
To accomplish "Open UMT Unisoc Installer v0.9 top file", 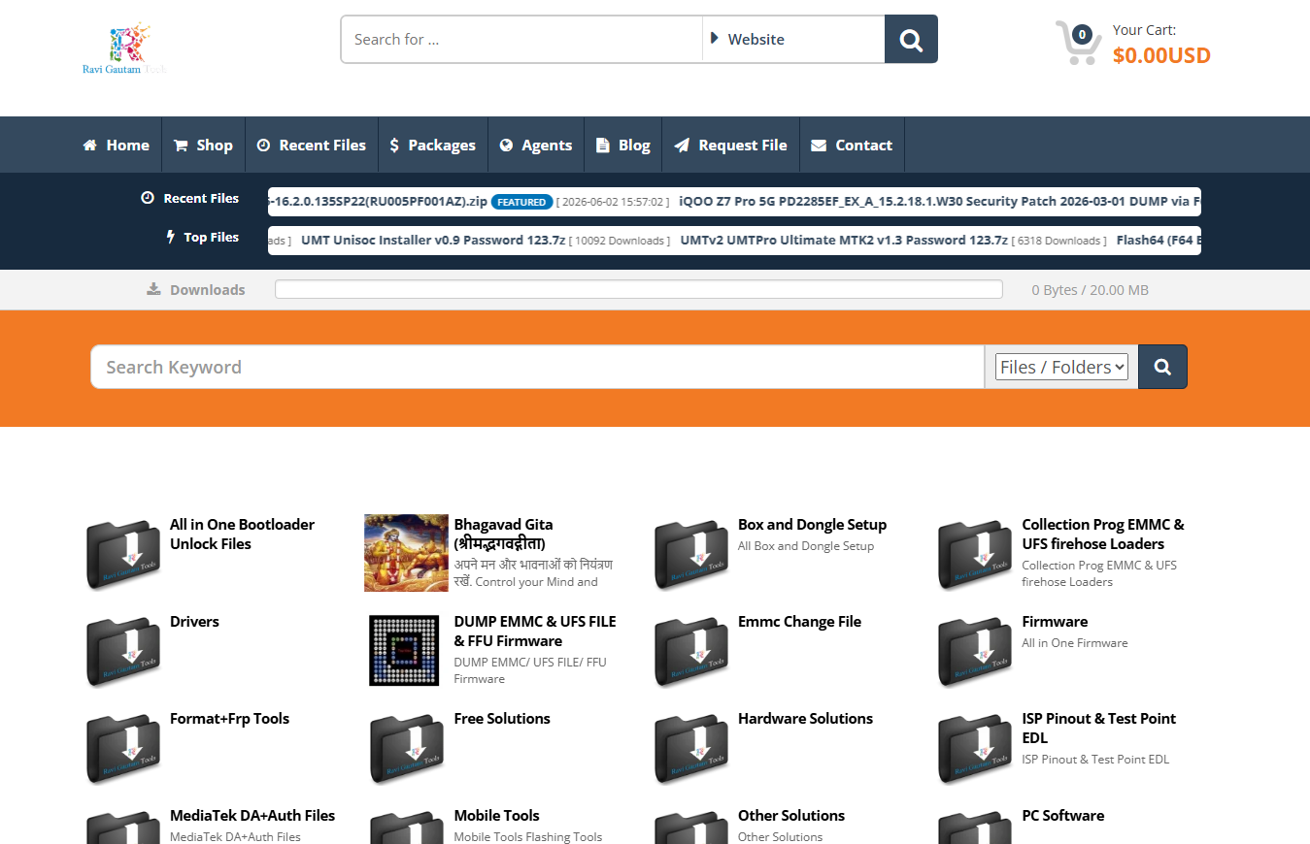I will pyautogui.click(x=433, y=240).
